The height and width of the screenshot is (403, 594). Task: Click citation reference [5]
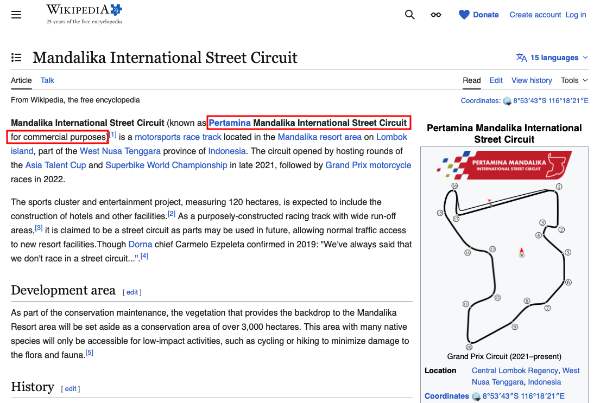(x=90, y=353)
